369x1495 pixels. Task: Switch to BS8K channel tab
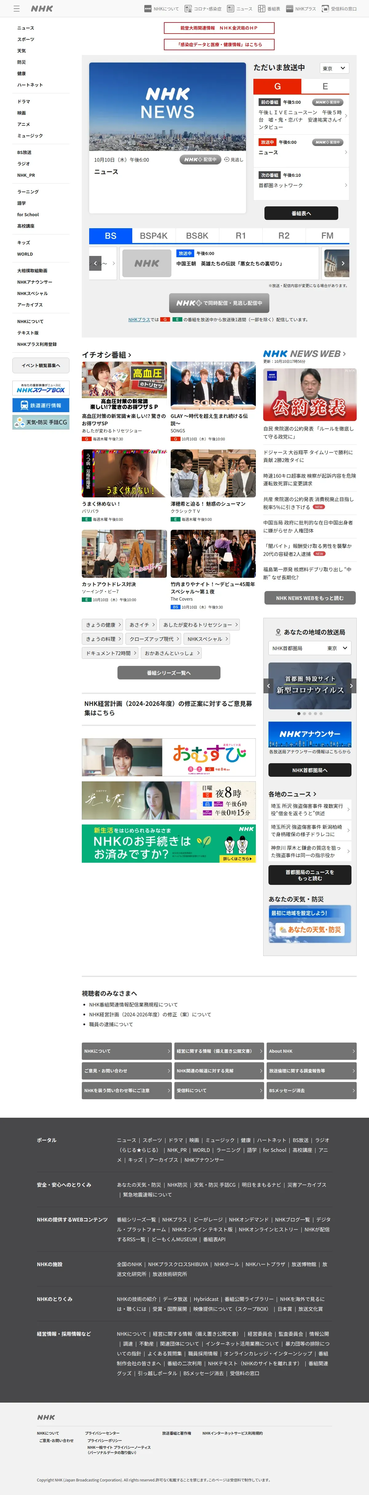[197, 236]
